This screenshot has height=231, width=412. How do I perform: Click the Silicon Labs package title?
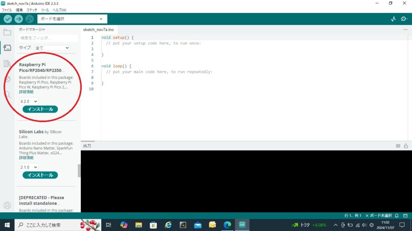(x=31, y=132)
